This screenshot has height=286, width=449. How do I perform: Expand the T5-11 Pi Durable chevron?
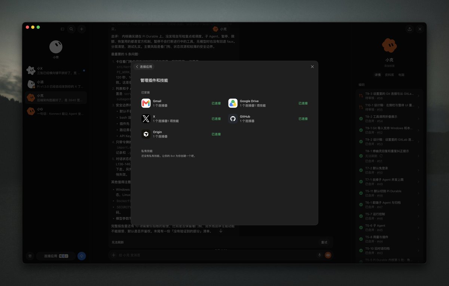click(x=418, y=193)
